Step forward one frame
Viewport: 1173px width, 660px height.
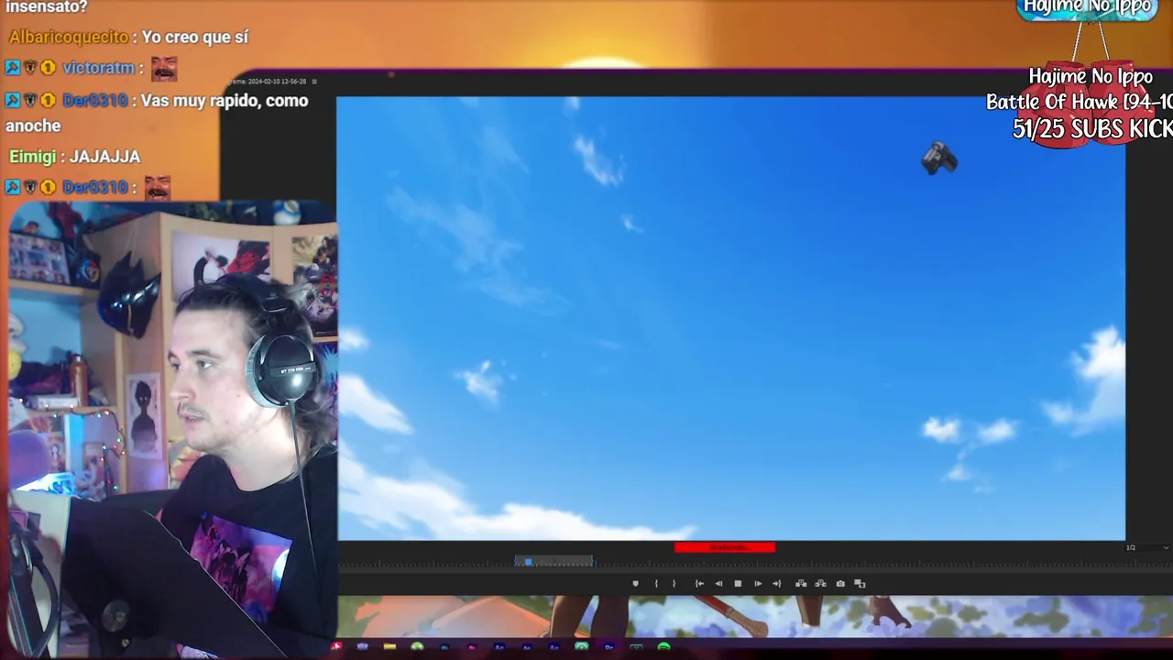(757, 584)
